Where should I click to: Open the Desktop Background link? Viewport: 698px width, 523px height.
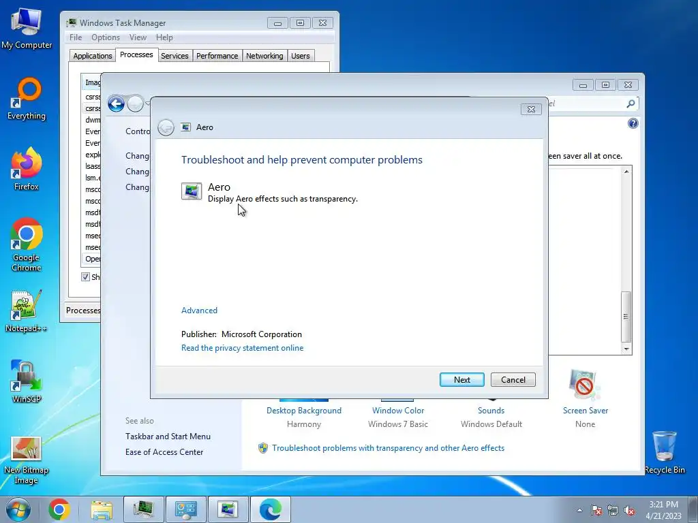tap(304, 411)
